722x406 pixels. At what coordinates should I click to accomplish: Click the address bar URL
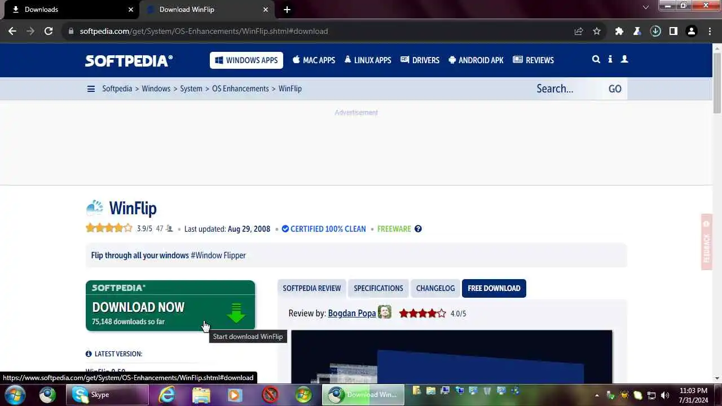pyautogui.click(x=204, y=31)
